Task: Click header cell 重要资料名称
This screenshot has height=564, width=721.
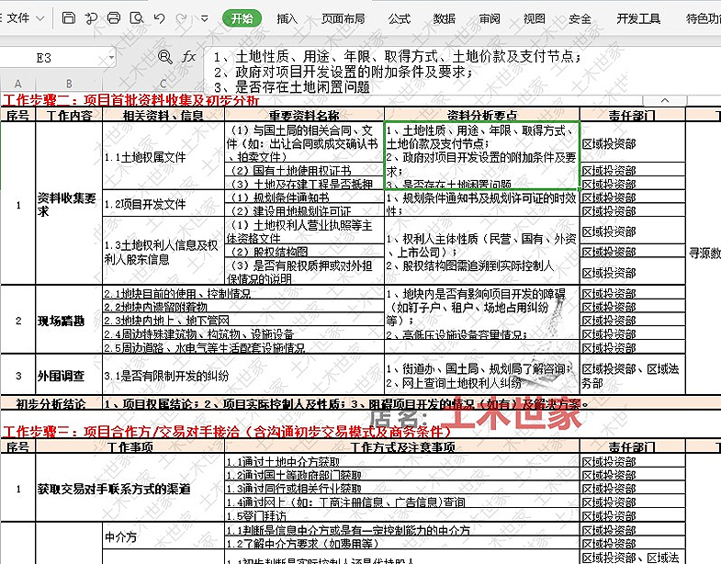Action: coord(304,115)
